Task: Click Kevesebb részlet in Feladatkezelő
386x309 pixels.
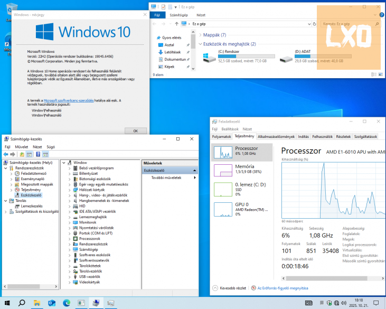Action: coord(229,288)
